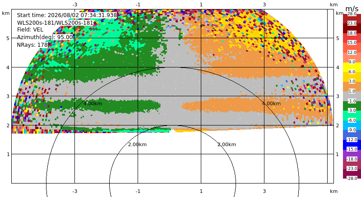This screenshot has height=197, width=361.
Task: Click the left 4.00km range ring label
Action: pyautogui.click(x=93, y=103)
